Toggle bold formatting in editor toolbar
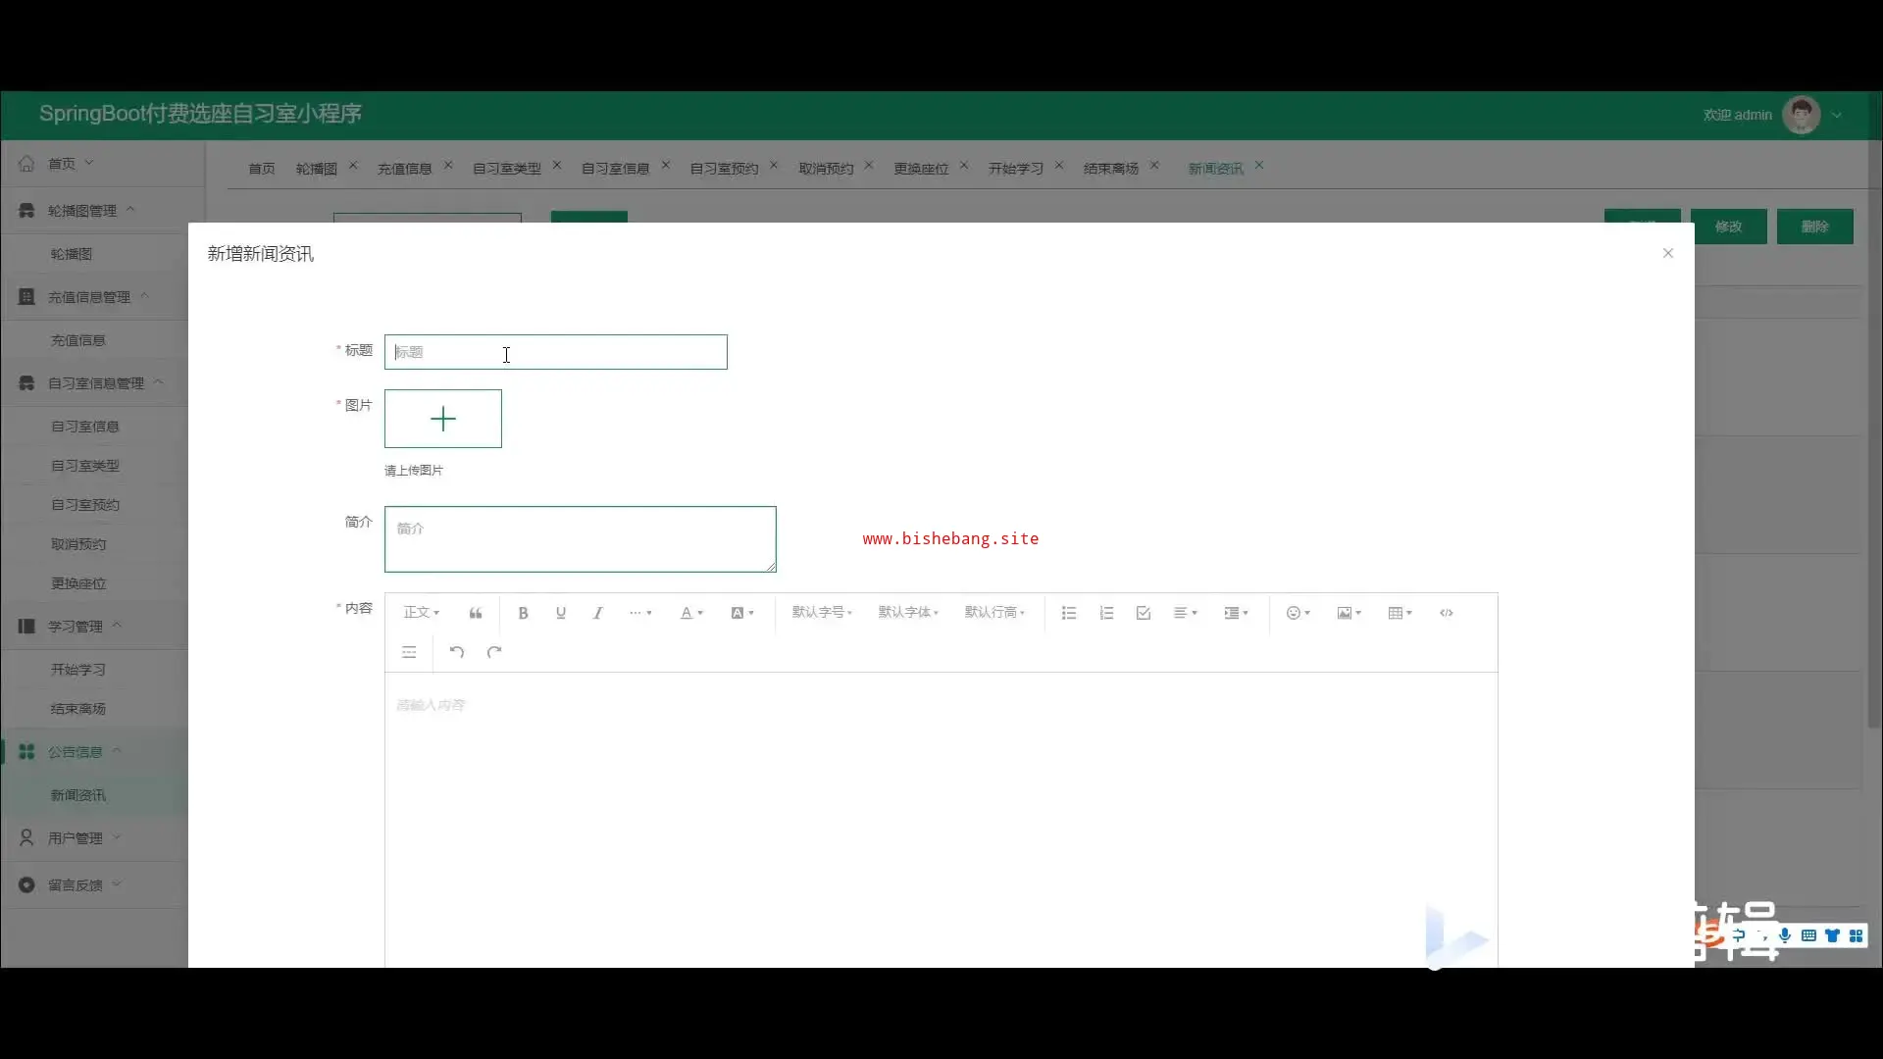The height and width of the screenshot is (1059, 1883). [x=523, y=613]
